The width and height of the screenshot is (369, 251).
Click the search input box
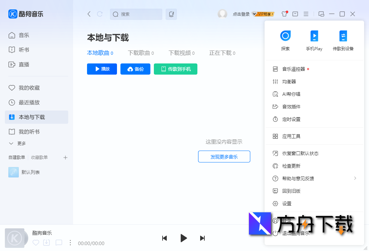[x=136, y=14]
